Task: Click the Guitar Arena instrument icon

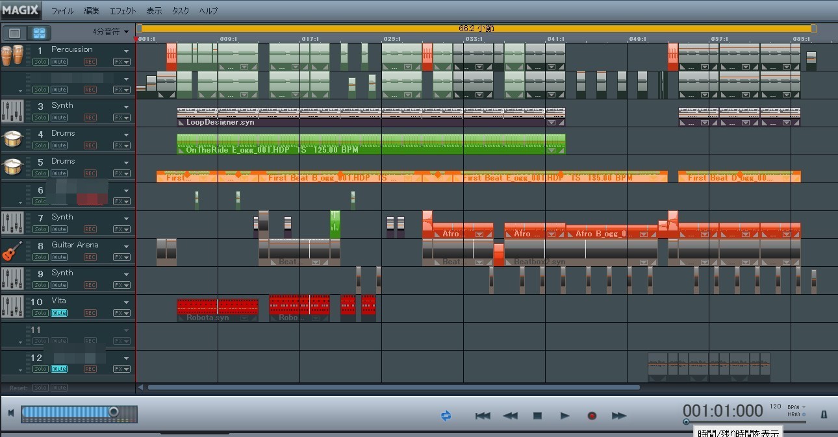Action: [x=11, y=251]
